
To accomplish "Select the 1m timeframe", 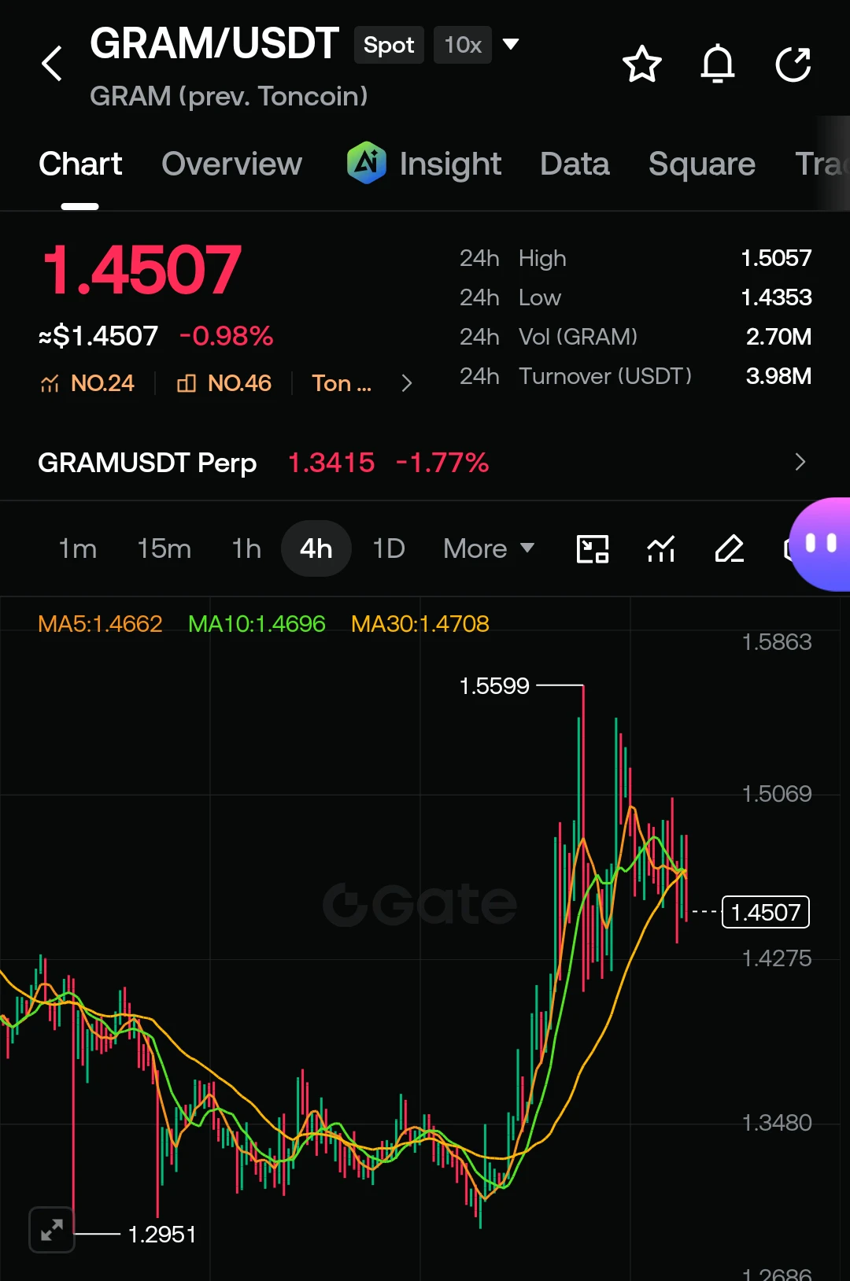I will [78, 548].
